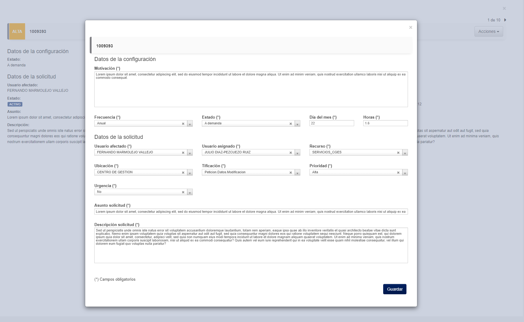Open the Ubicación dropdown arrow
This screenshot has height=322, width=524.
[x=190, y=173]
